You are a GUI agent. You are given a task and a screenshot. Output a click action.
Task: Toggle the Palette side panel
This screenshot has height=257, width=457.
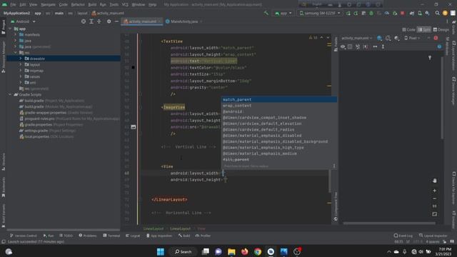tap(336, 44)
